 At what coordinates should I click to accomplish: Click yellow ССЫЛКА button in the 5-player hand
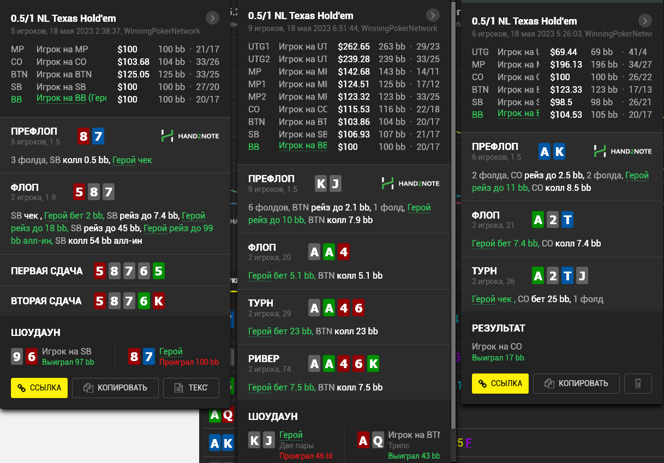click(x=39, y=388)
